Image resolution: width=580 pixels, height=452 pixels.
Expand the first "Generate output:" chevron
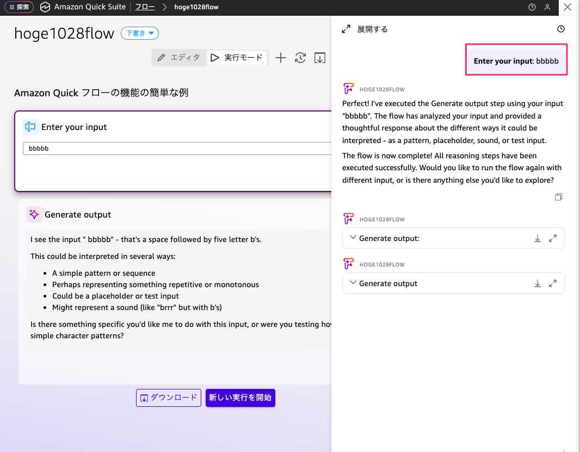[353, 238]
